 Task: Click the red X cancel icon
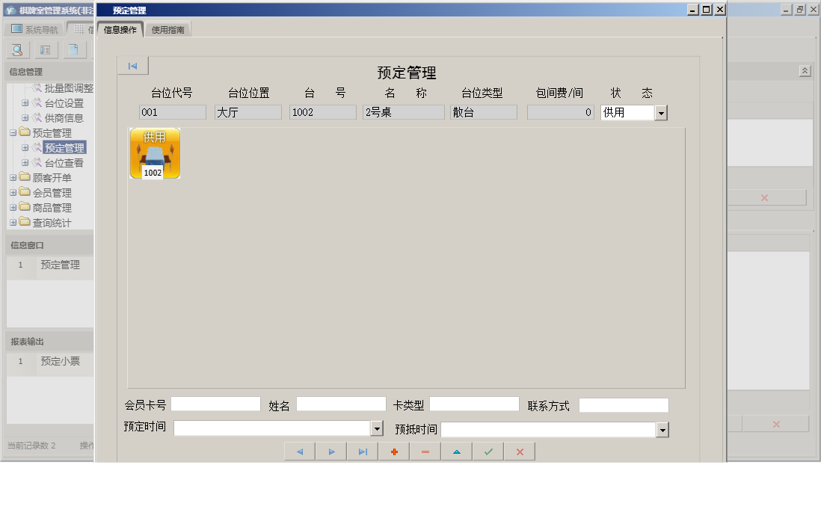pyautogui.click(x=519, y=451)
